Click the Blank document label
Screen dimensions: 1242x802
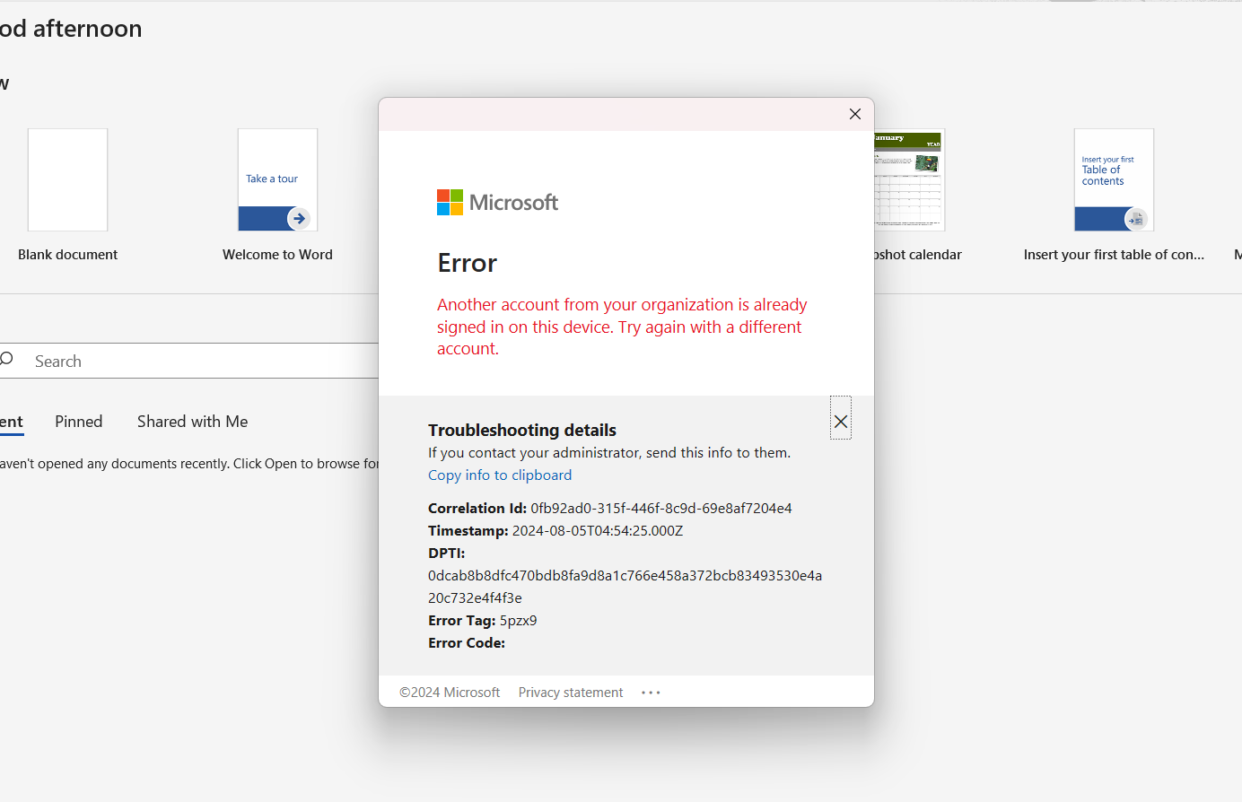tap(68, 255)
